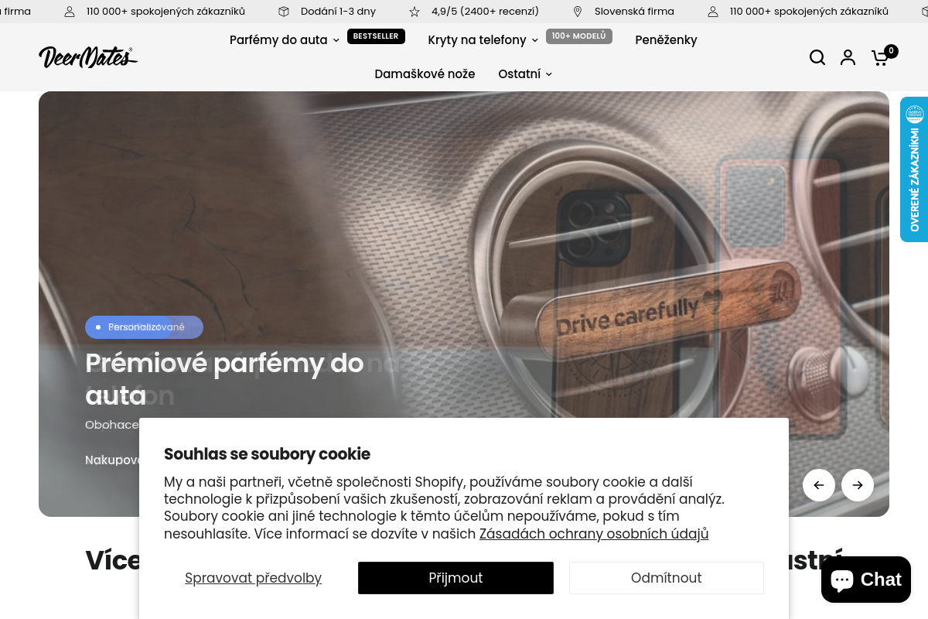Go to next slide with right arrow
The height and width of the screenshot is (619, 928).
[858, 485]
